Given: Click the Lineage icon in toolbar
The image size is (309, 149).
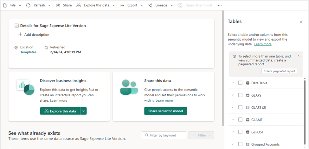Looking at the screenshot, I should pyautogui.click(x=150, y=5).
